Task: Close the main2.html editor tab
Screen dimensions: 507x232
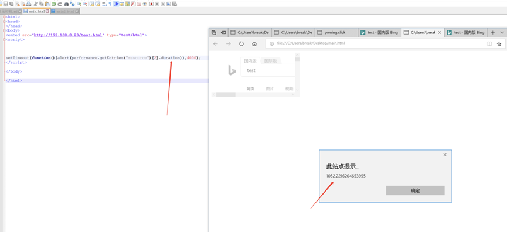Action: tap(77, 11)
